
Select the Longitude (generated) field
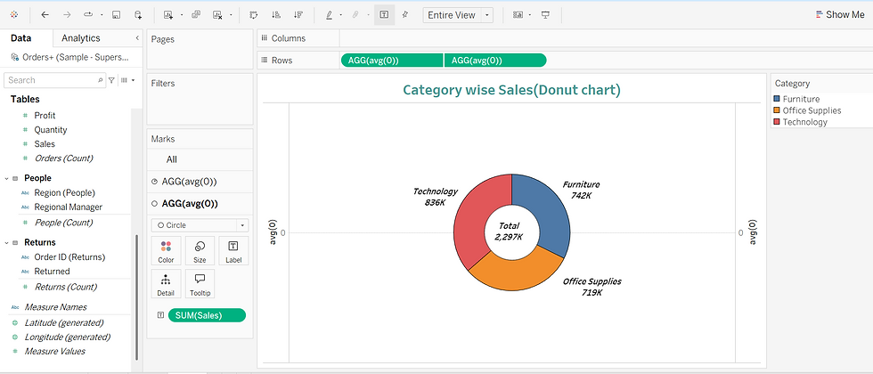68,337
